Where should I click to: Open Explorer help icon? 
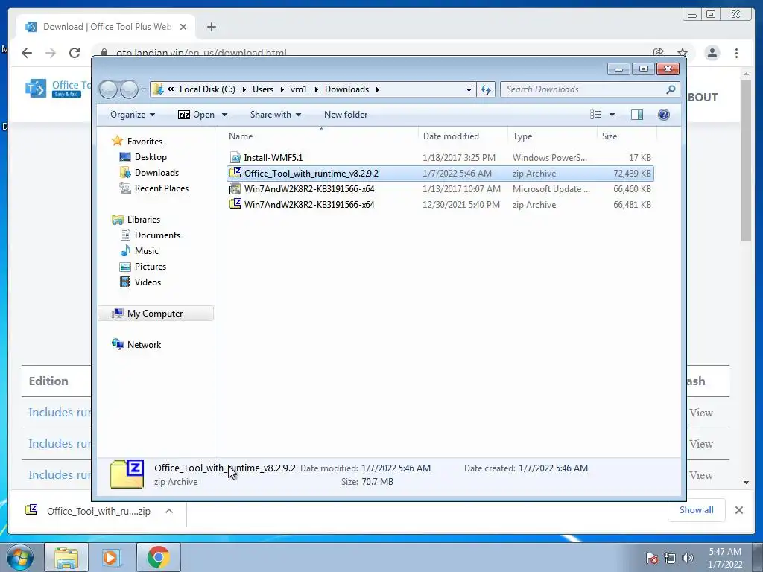tap(663, 114)
